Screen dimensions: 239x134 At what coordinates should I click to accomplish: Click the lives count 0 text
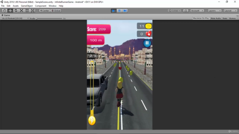pyautogui.click(x=142, y=34)
